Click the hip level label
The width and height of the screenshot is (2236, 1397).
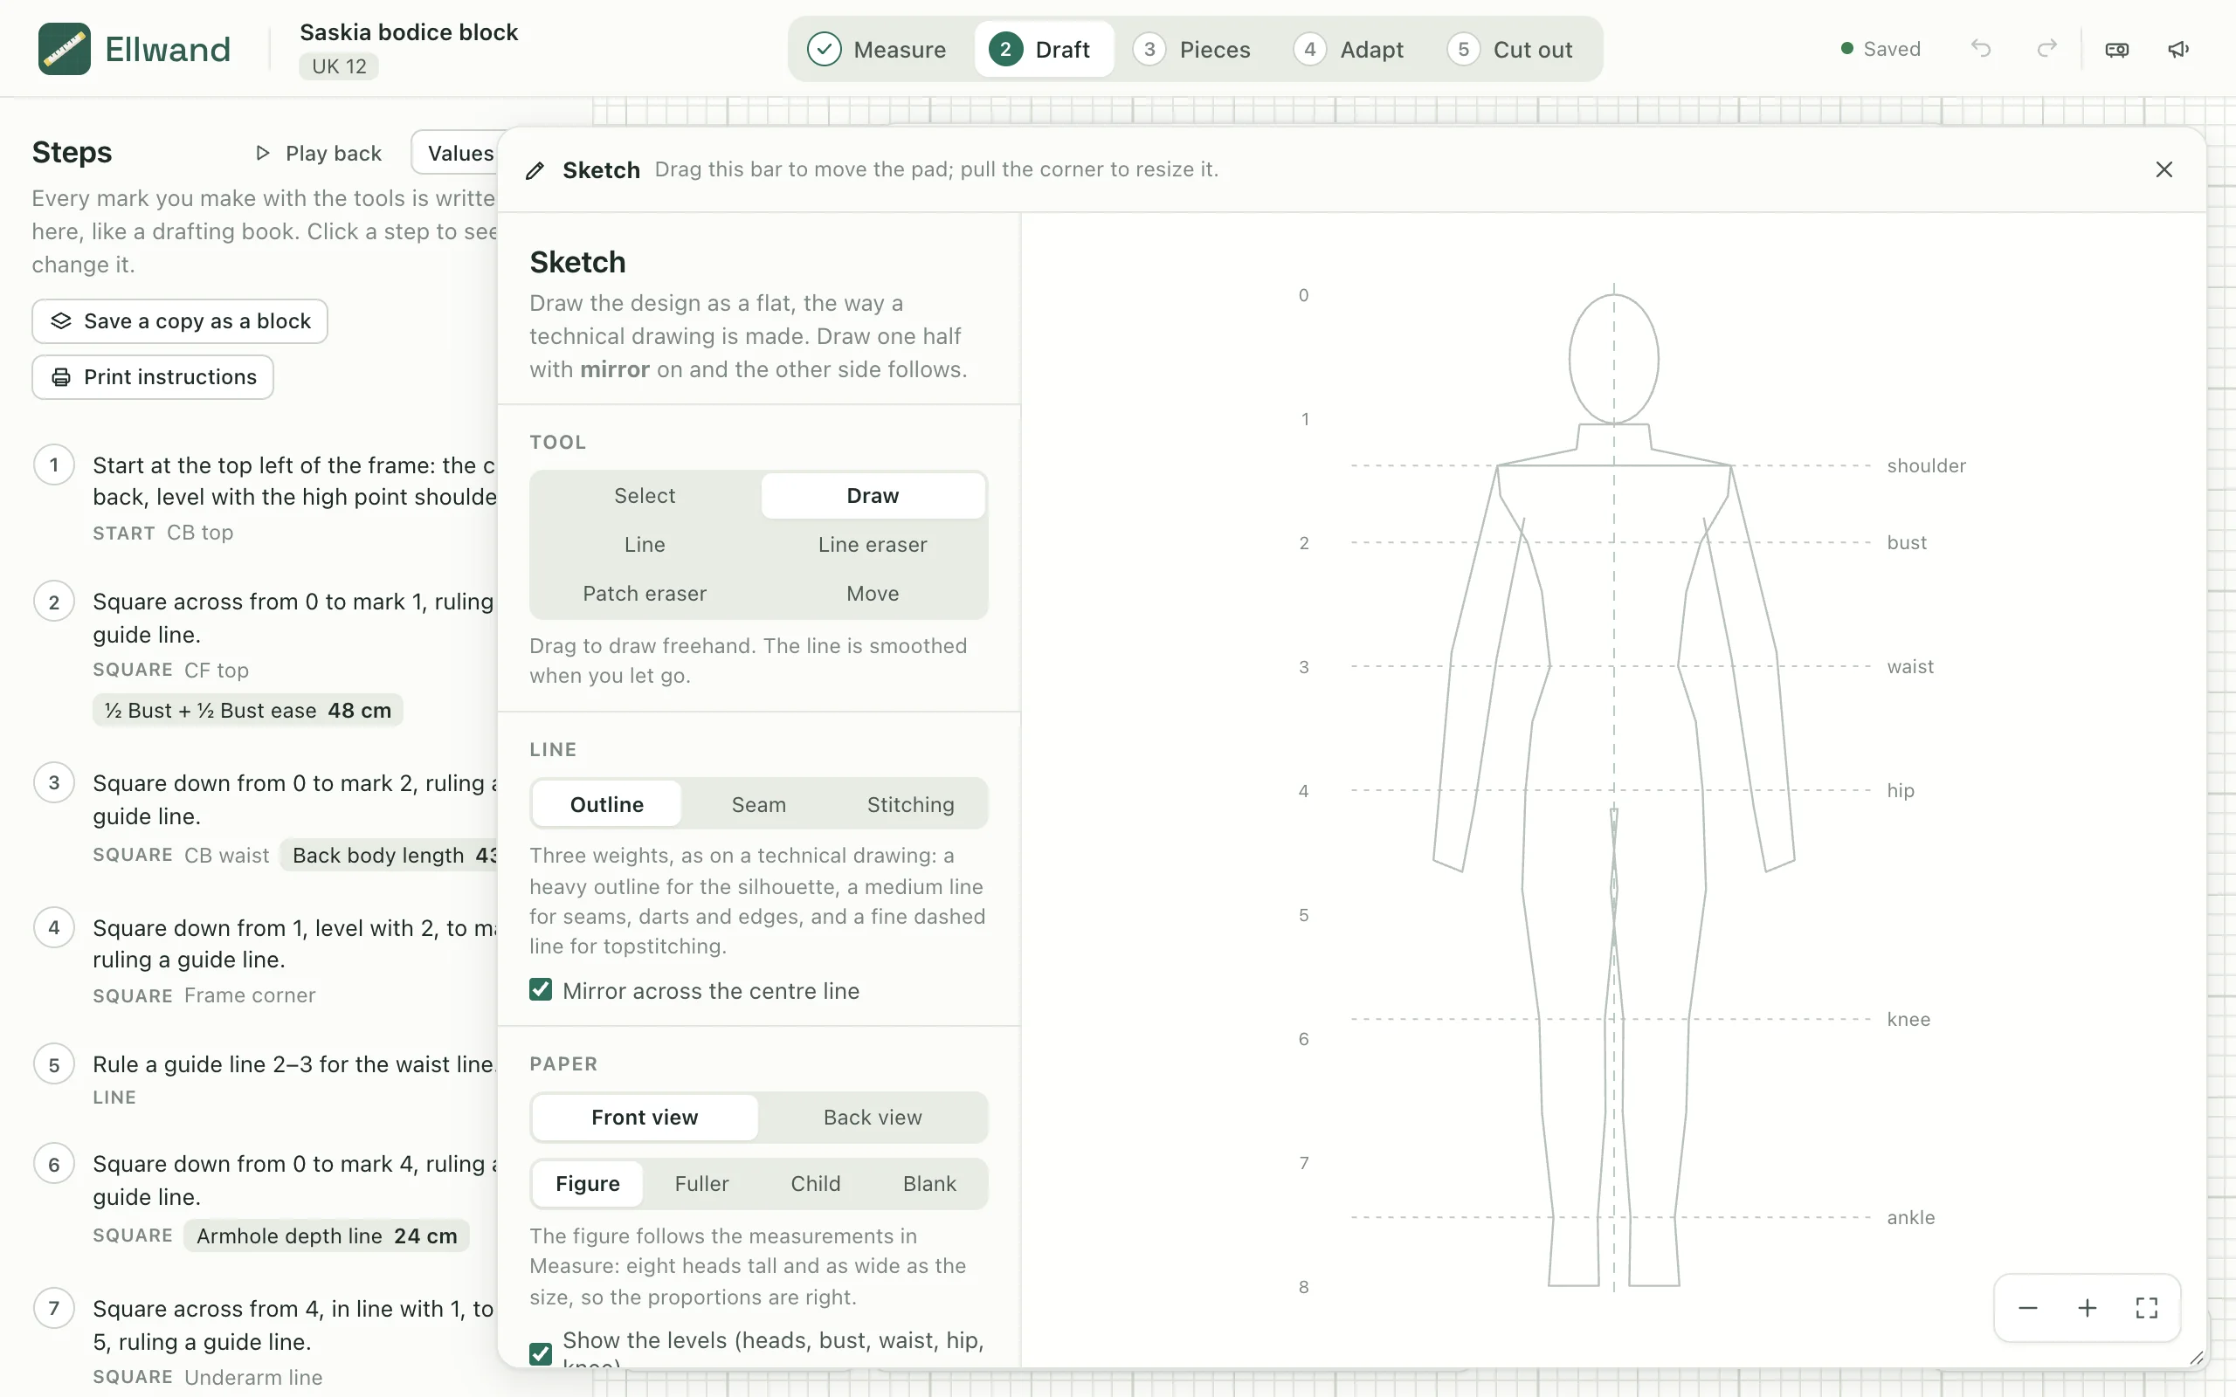click(x=1901, y=790)
